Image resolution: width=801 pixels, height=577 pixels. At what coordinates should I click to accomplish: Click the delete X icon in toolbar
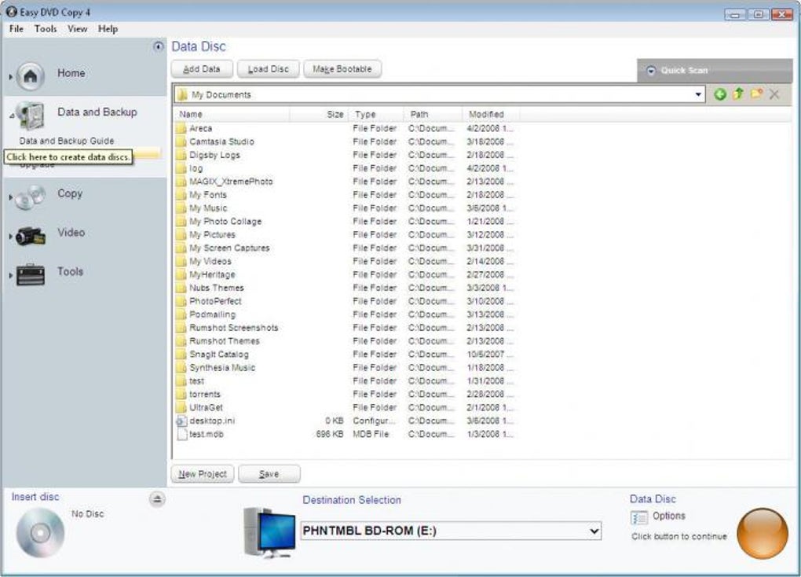pyautogui.click(x=774, y=94)
